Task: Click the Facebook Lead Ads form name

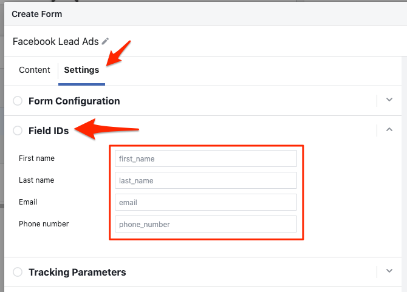Action: point(56,42)
